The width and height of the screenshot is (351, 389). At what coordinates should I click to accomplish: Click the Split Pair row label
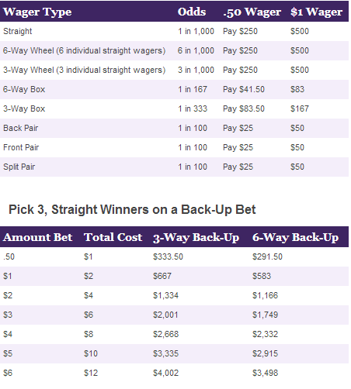pos(19,167)
